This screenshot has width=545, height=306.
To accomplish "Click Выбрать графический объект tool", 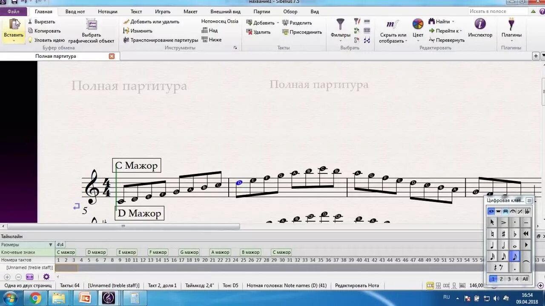I will point(92,31).
